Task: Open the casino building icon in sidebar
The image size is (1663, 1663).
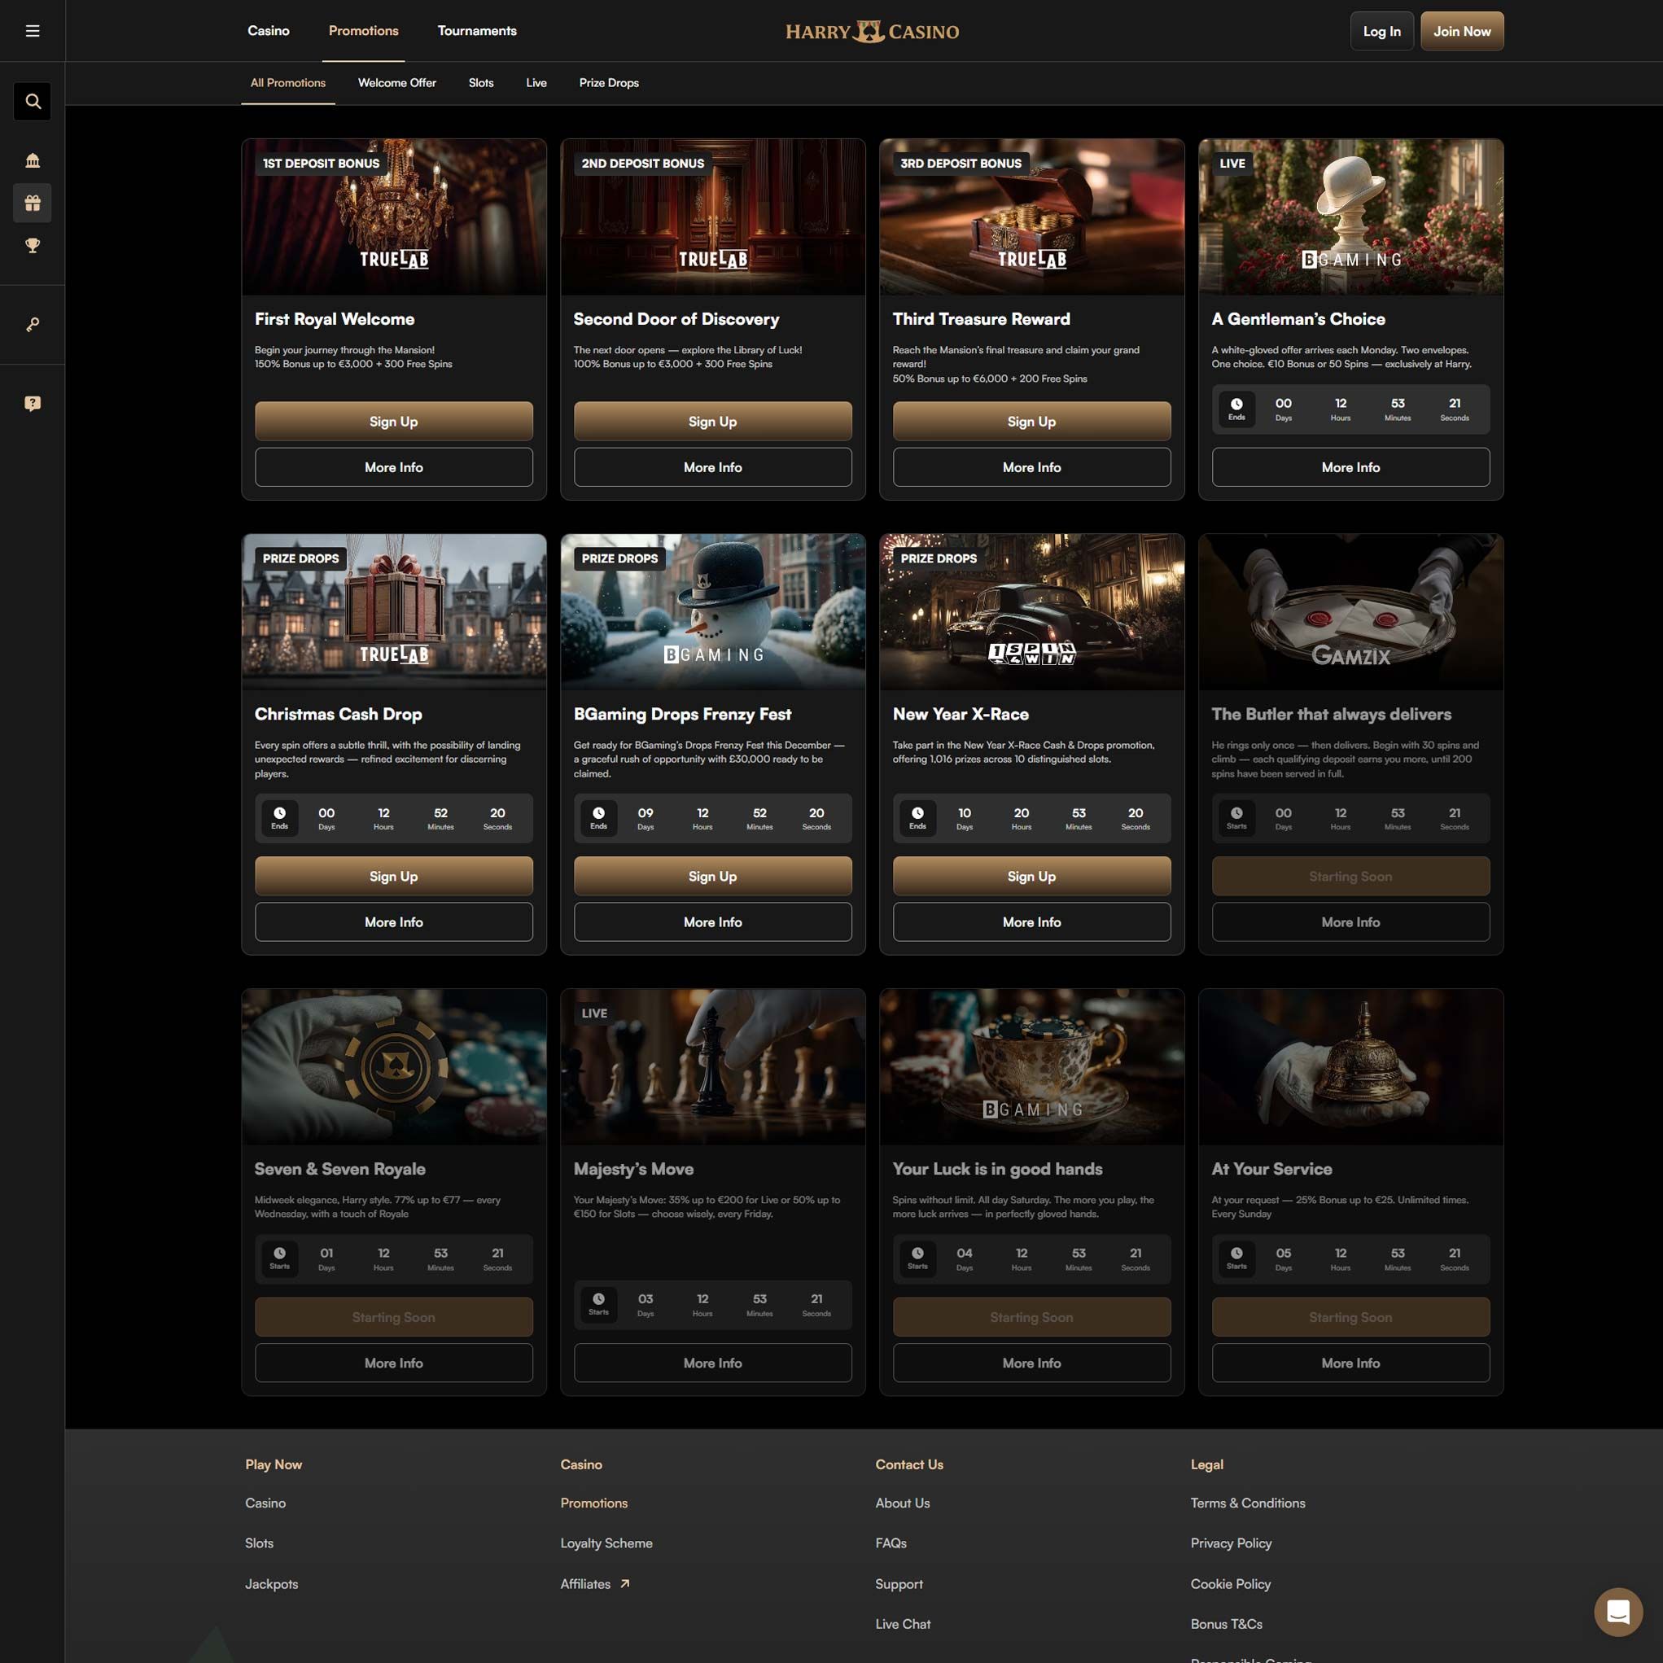Action: pyautogui.click(x=33, y=160)
